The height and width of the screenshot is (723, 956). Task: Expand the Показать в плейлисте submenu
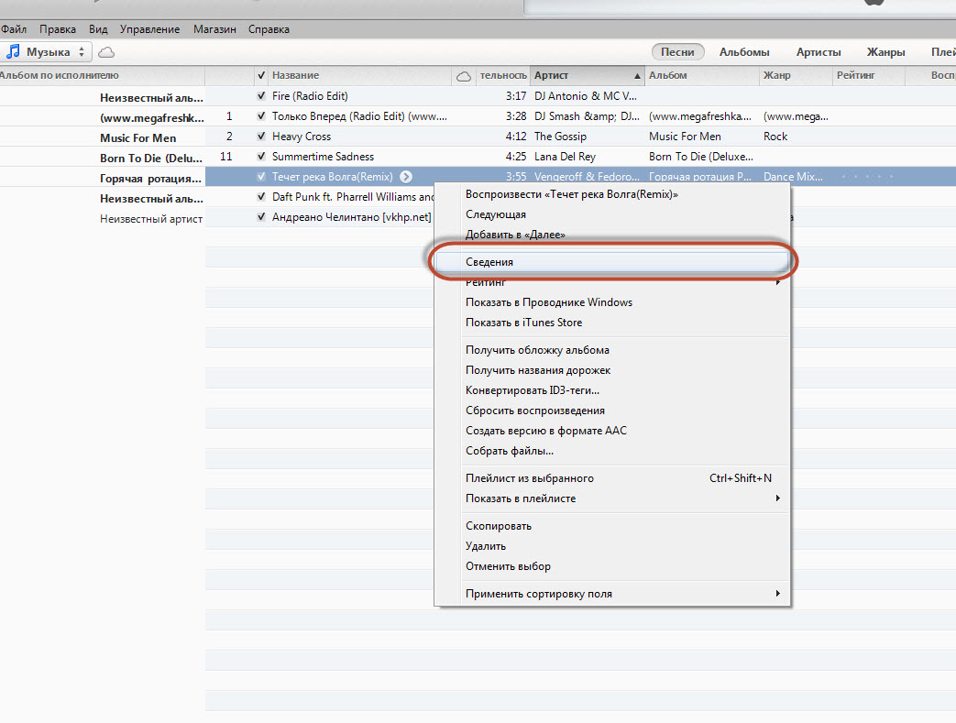coord(612,498)
